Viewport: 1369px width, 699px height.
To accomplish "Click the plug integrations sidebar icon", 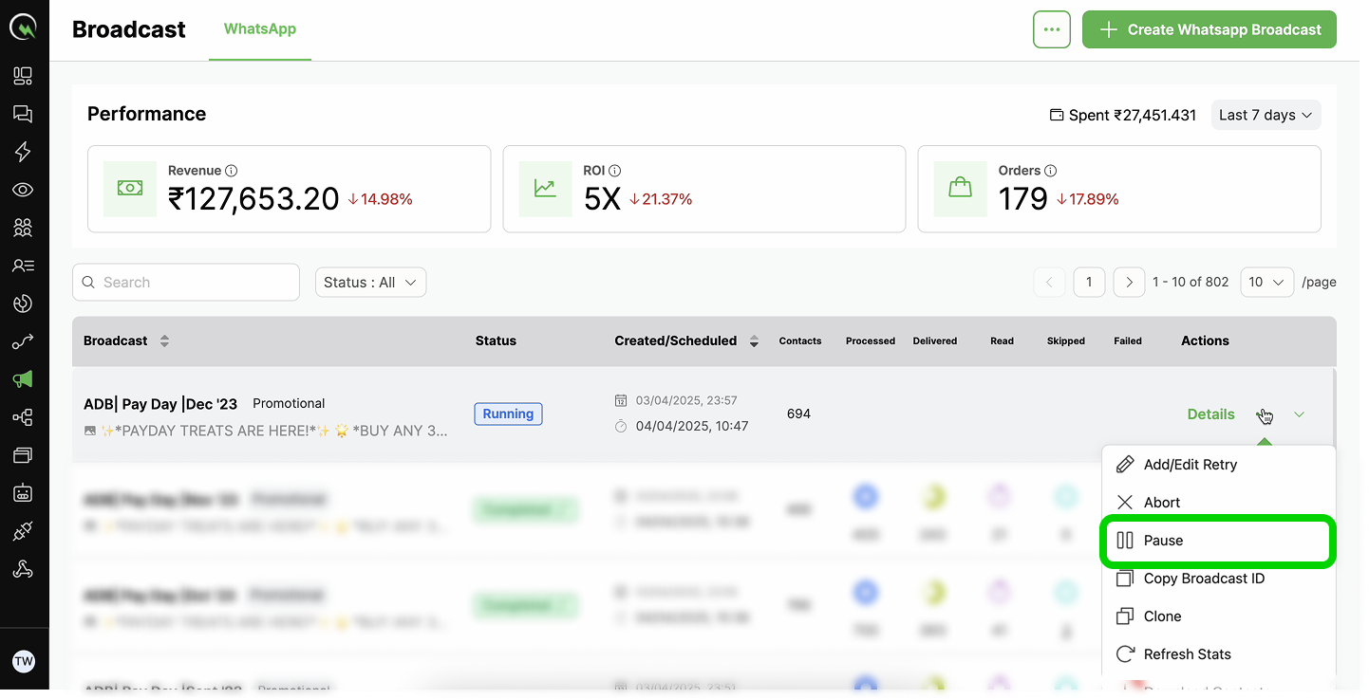I will point(23,531).
